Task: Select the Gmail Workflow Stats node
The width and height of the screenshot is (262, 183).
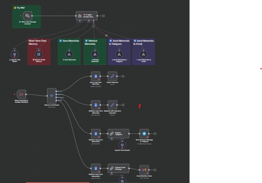Action: coord(144,170)
